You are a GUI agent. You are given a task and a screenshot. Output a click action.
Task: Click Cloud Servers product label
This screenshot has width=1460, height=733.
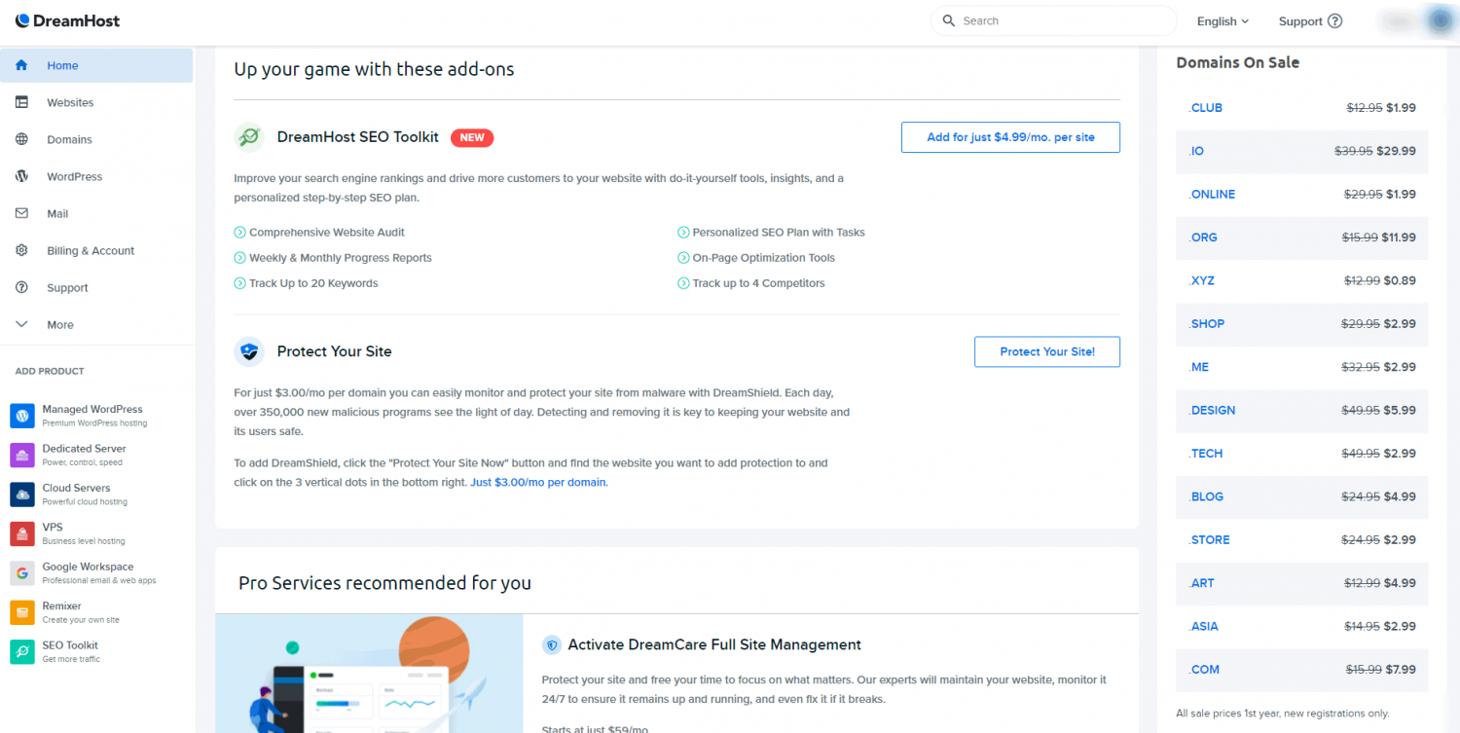76,488
